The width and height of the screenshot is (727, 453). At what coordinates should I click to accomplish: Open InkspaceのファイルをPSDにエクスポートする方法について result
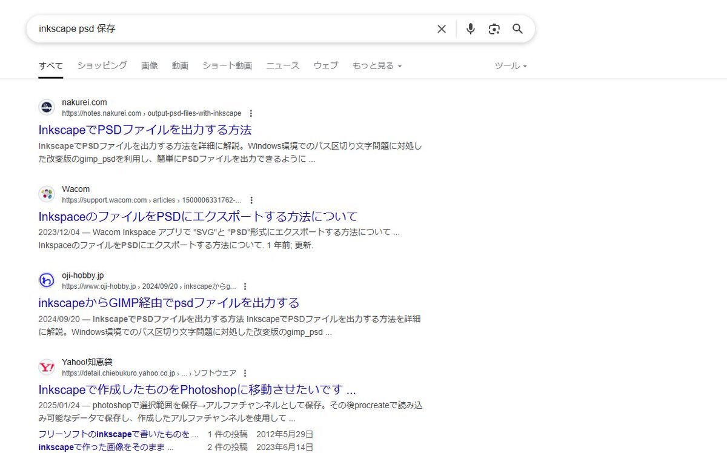(x=198, y=216)
